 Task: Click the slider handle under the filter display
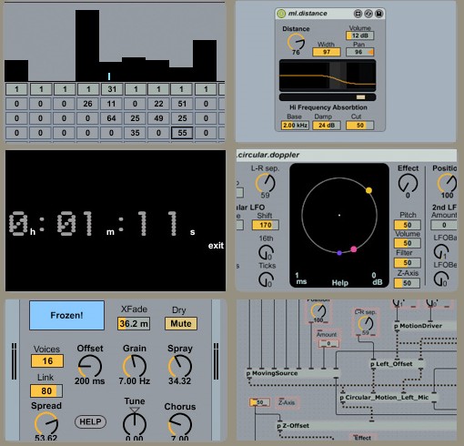point(361,97)
